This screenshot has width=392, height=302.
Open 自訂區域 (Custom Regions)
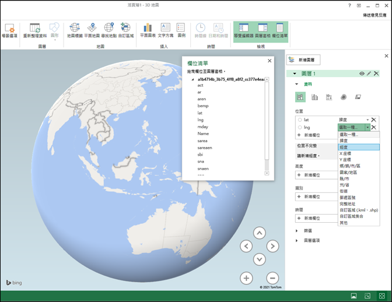click(x=126, y=30)
